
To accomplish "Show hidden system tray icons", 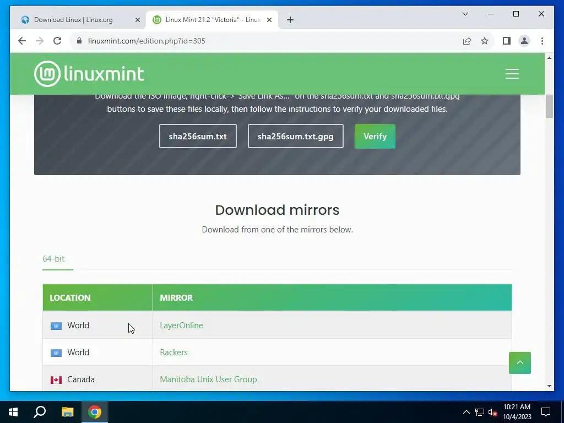I will point(466,412).
